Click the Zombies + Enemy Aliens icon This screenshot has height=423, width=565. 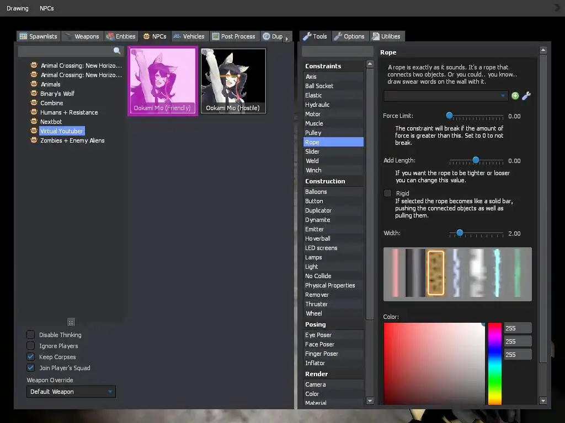point(34,140)
